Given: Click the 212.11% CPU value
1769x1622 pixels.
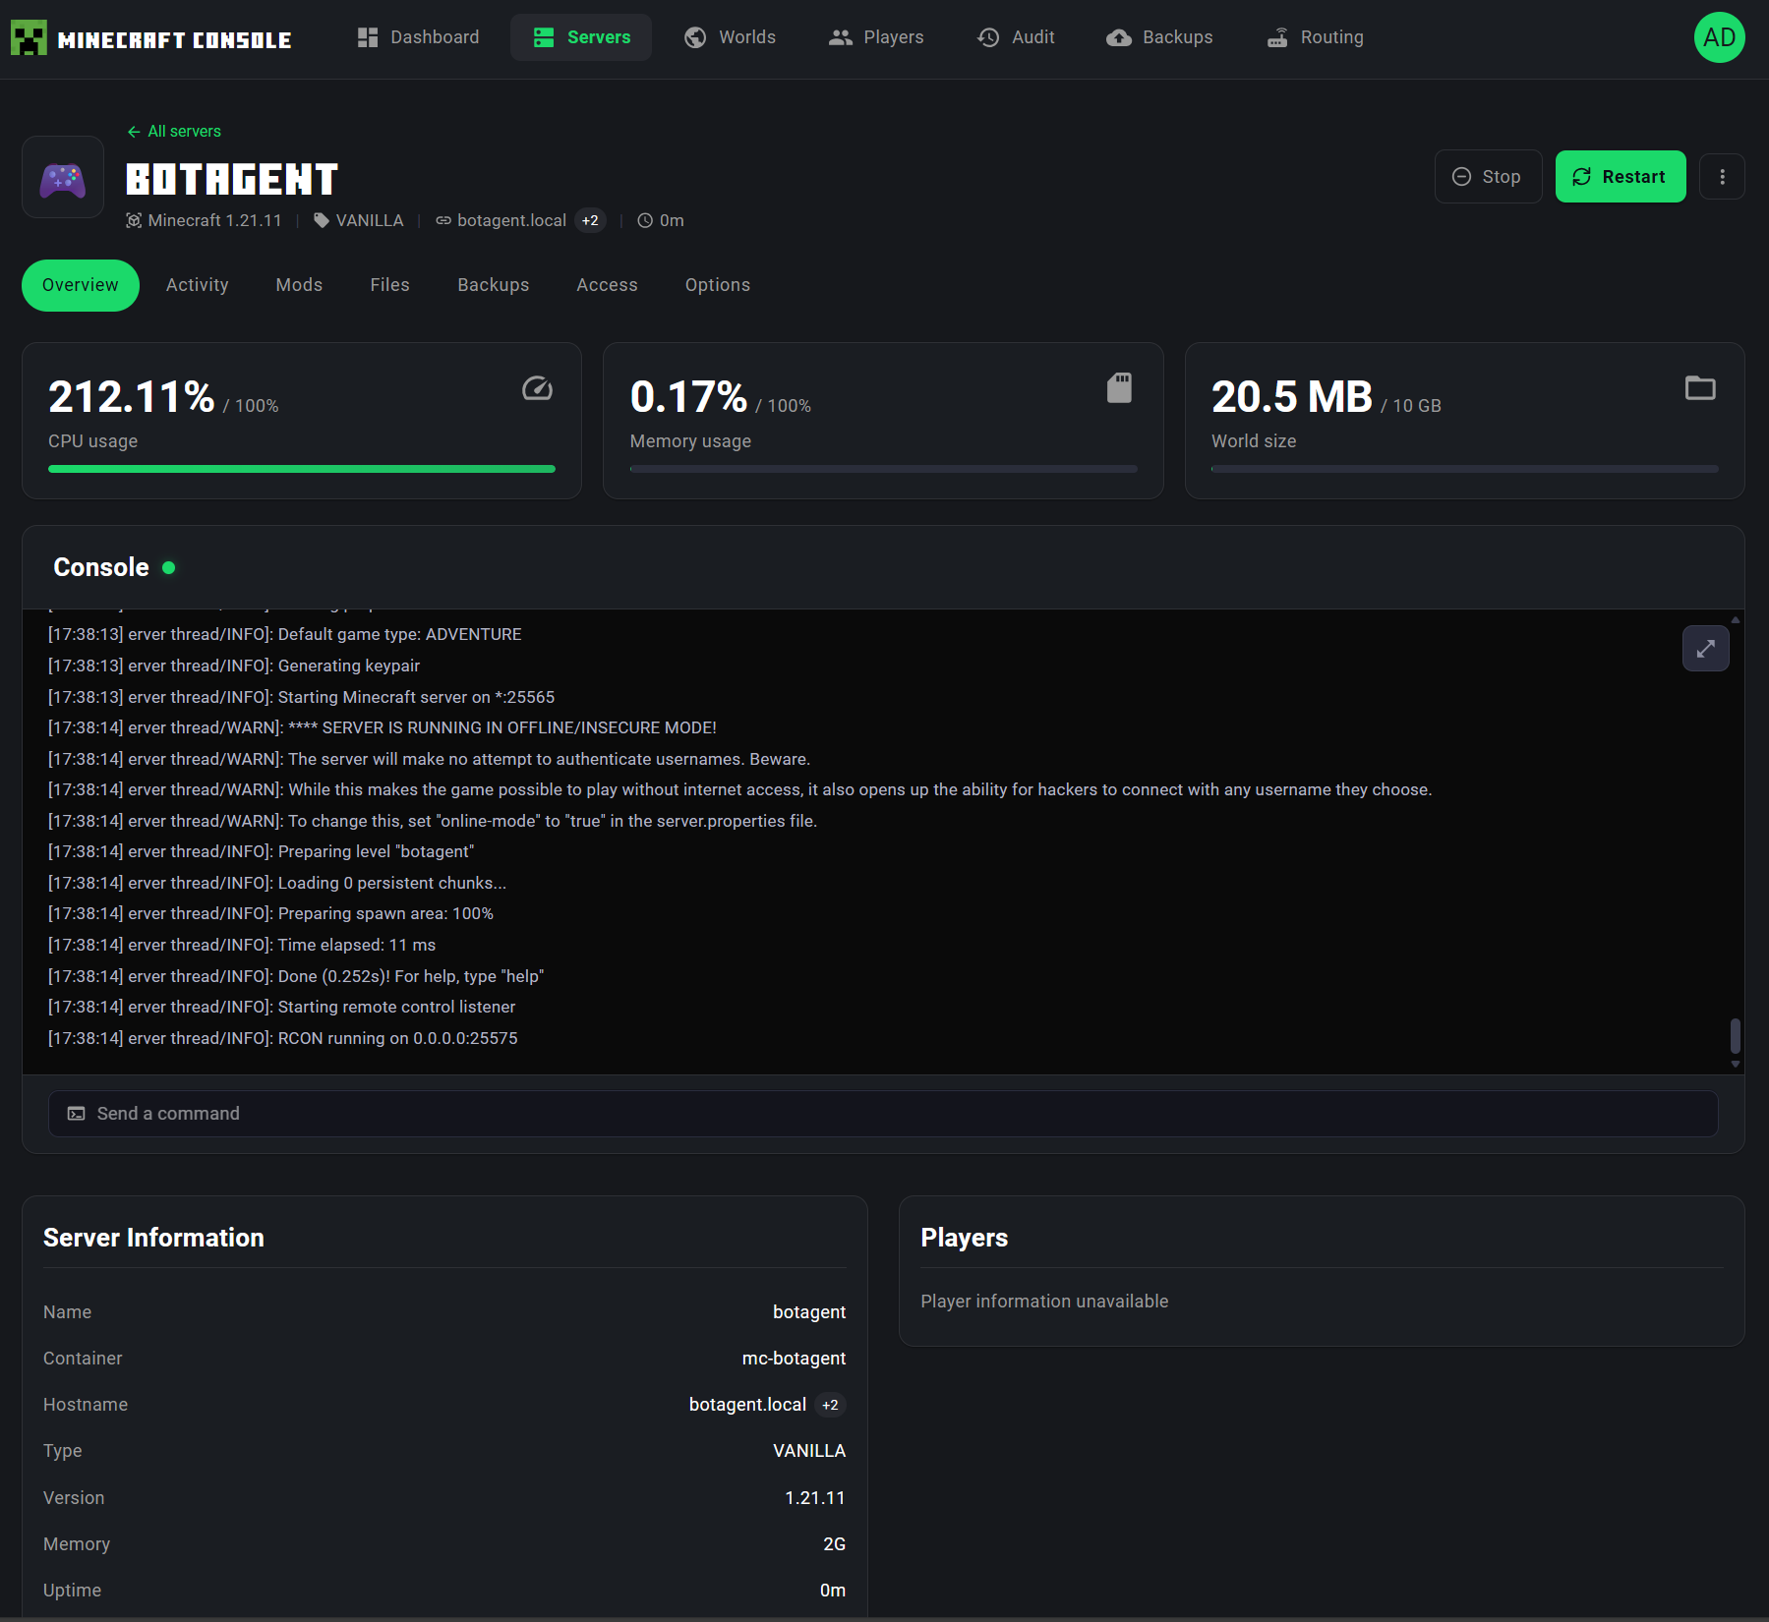Looking at the screenshot, I should point(132,397).
